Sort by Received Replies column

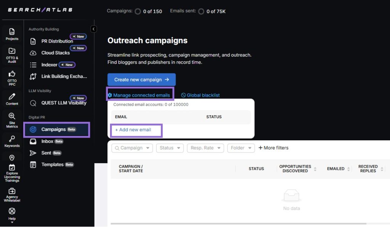point(382,169)
